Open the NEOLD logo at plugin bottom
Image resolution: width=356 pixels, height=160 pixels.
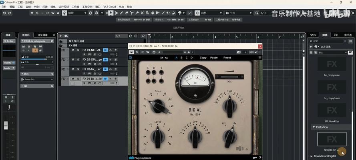point(241,149)
